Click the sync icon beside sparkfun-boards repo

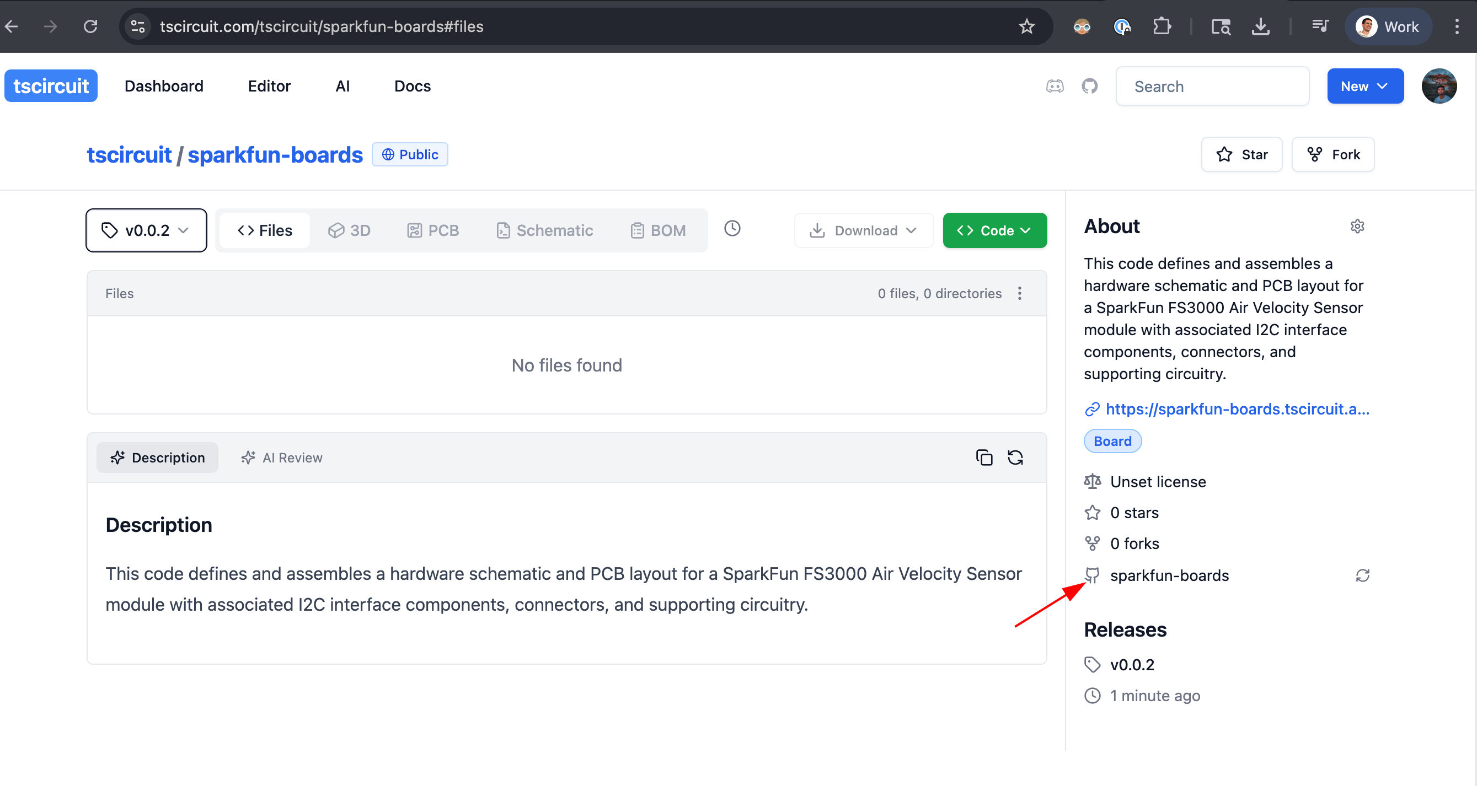pos(1362,575)
